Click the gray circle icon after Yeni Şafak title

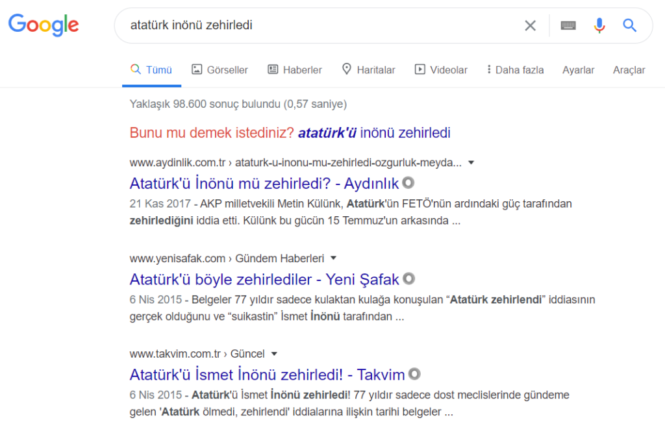(x=409, y=278)
